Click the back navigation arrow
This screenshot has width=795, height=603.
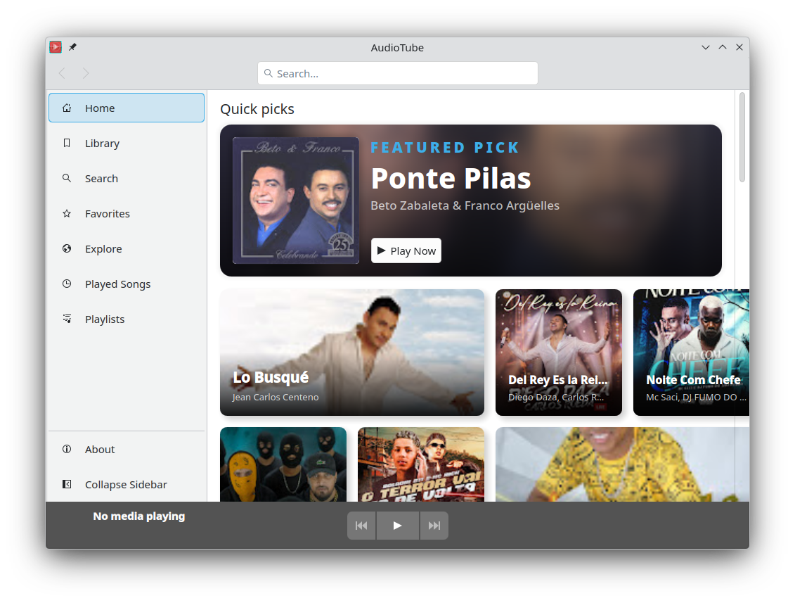click(x=62, y=73)
